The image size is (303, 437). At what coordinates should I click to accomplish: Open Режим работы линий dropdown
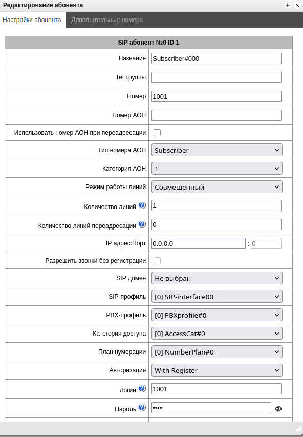[217, 187]
